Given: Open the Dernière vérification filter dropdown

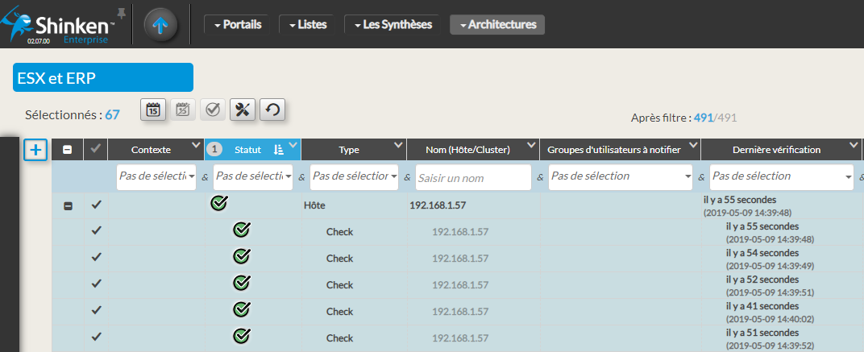Looking at the screenshot, I should point(781,176).
